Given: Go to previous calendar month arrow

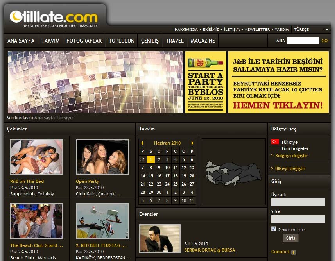Looking at the screenshot, I should [x=142, y=143].
